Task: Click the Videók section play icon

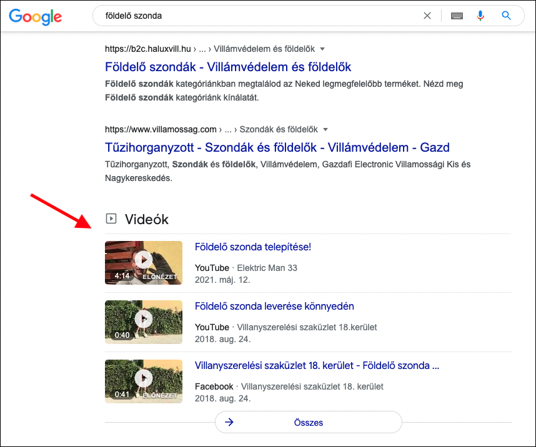Action: coord(111,219)
